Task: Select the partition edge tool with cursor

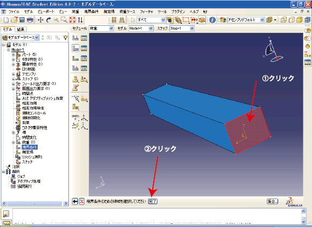Action: (x=75, y=98)
